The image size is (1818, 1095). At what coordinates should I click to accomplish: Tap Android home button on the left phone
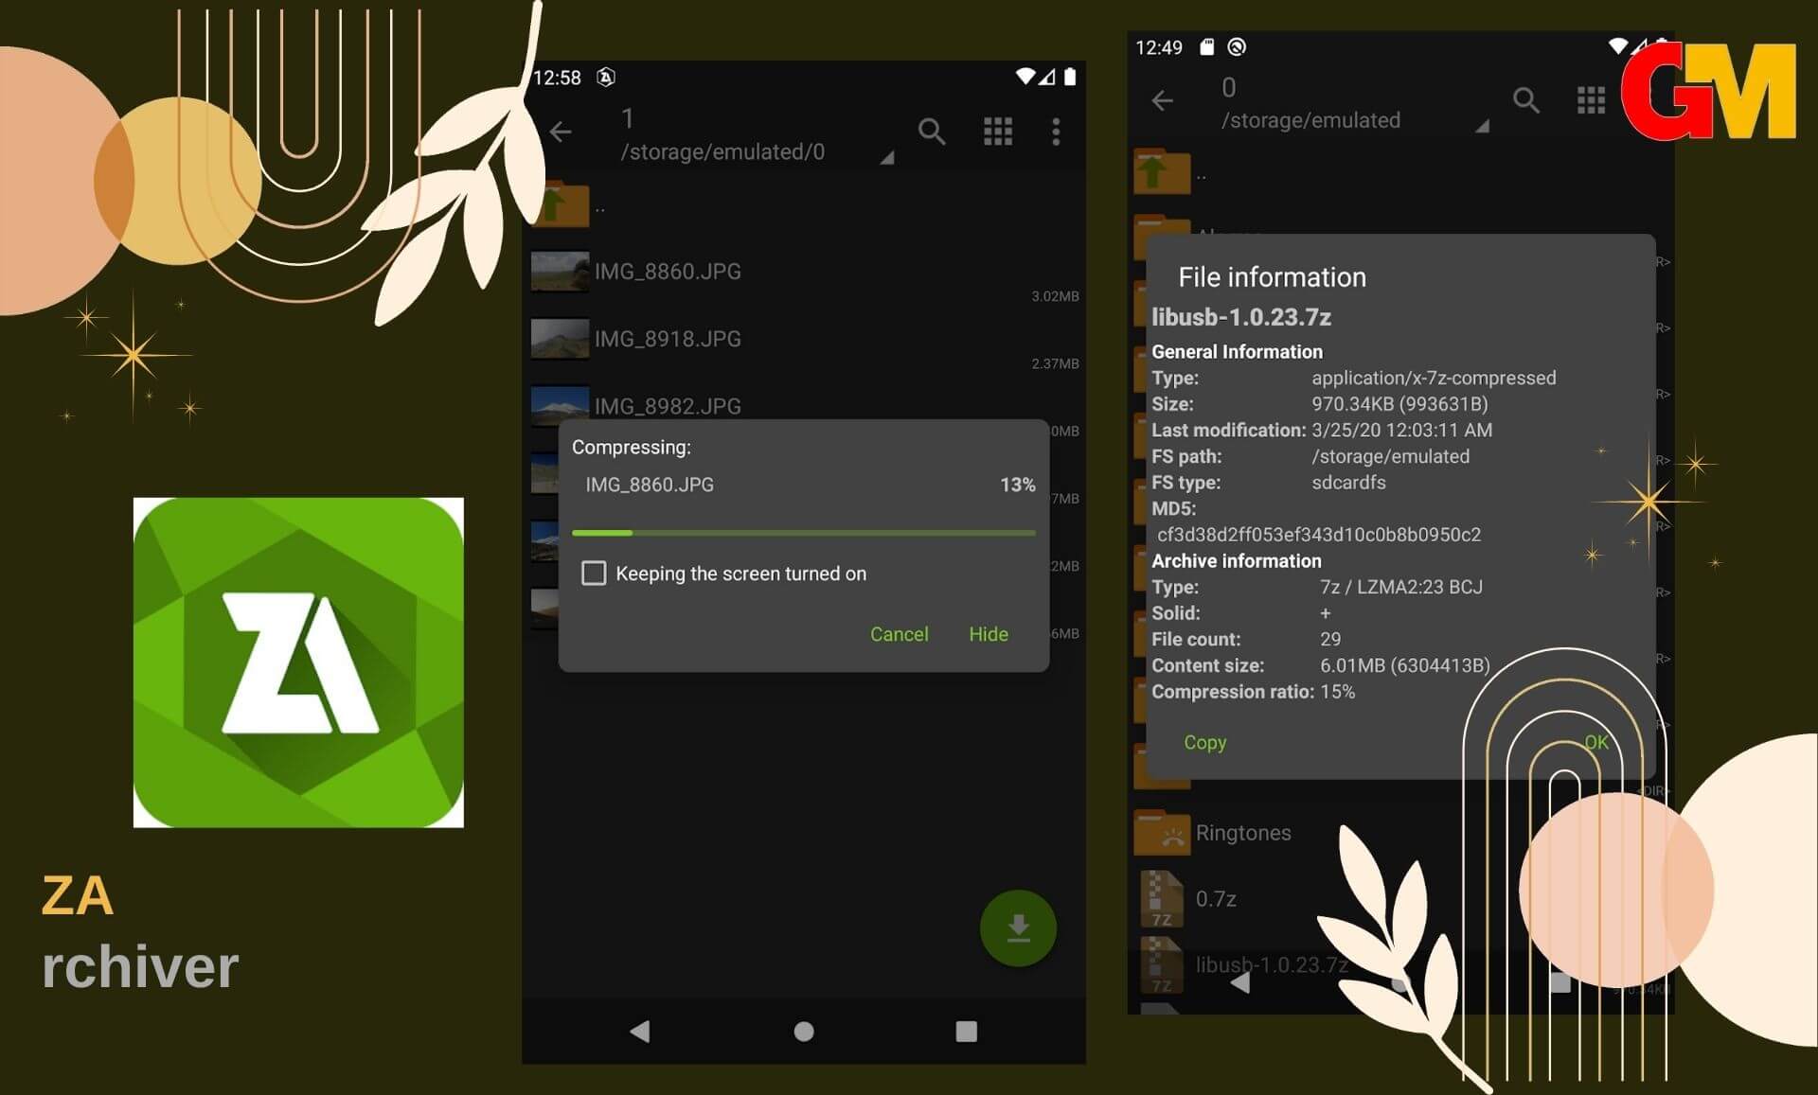point(804,1032)
